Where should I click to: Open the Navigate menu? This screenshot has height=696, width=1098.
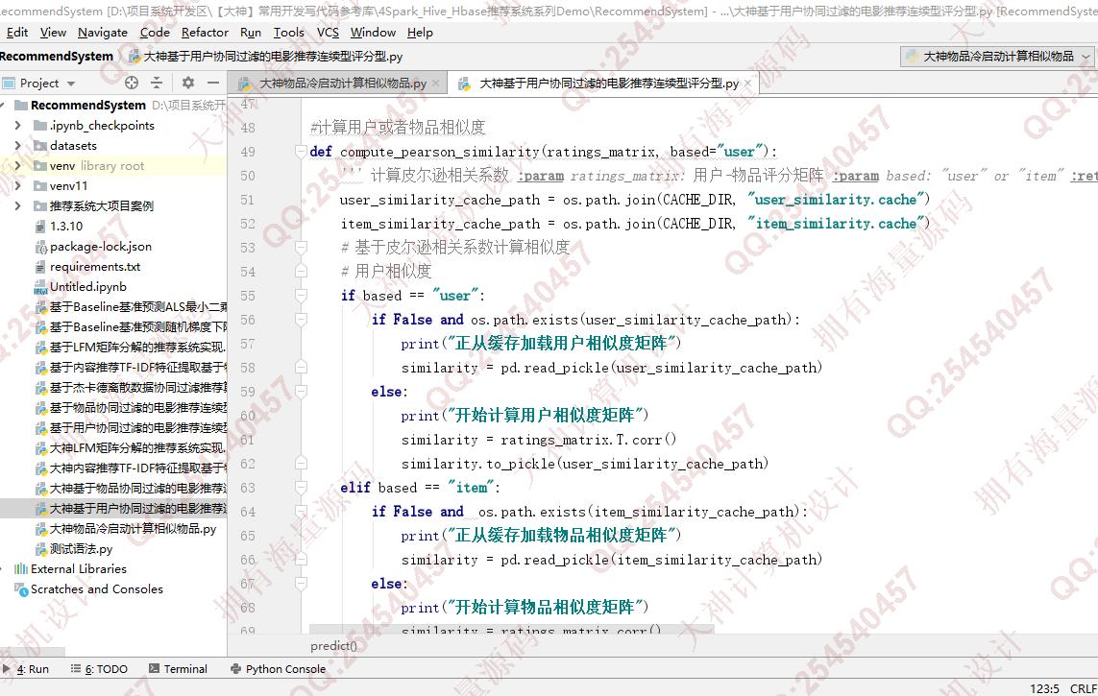coord(102,33)
